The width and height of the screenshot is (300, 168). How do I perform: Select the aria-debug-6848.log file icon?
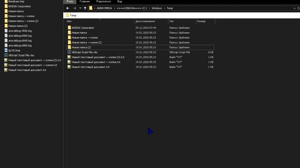[6, 41]
